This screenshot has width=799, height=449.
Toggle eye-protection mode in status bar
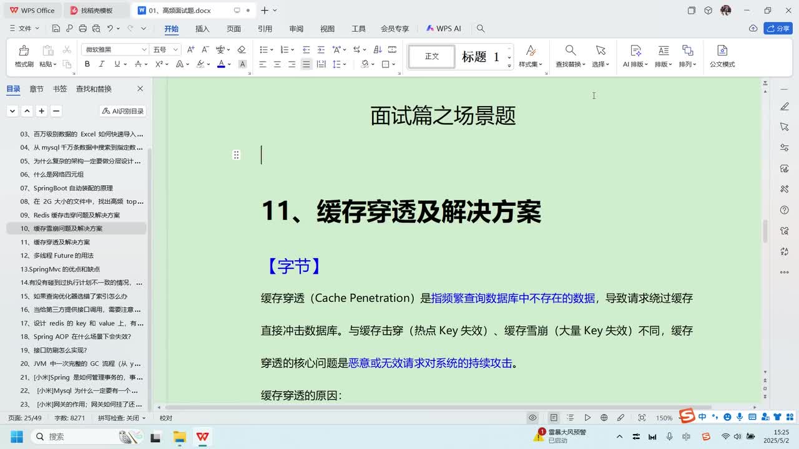532,418
